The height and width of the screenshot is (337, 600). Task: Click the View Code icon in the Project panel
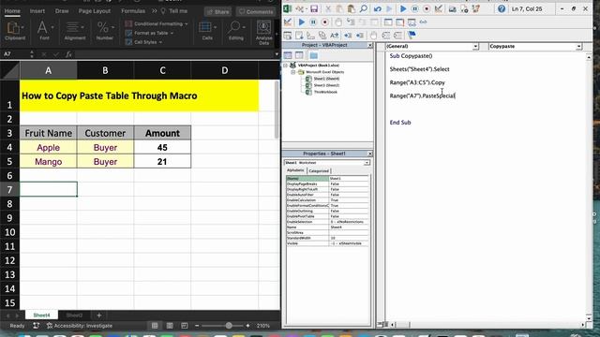[x=288, y=55]
